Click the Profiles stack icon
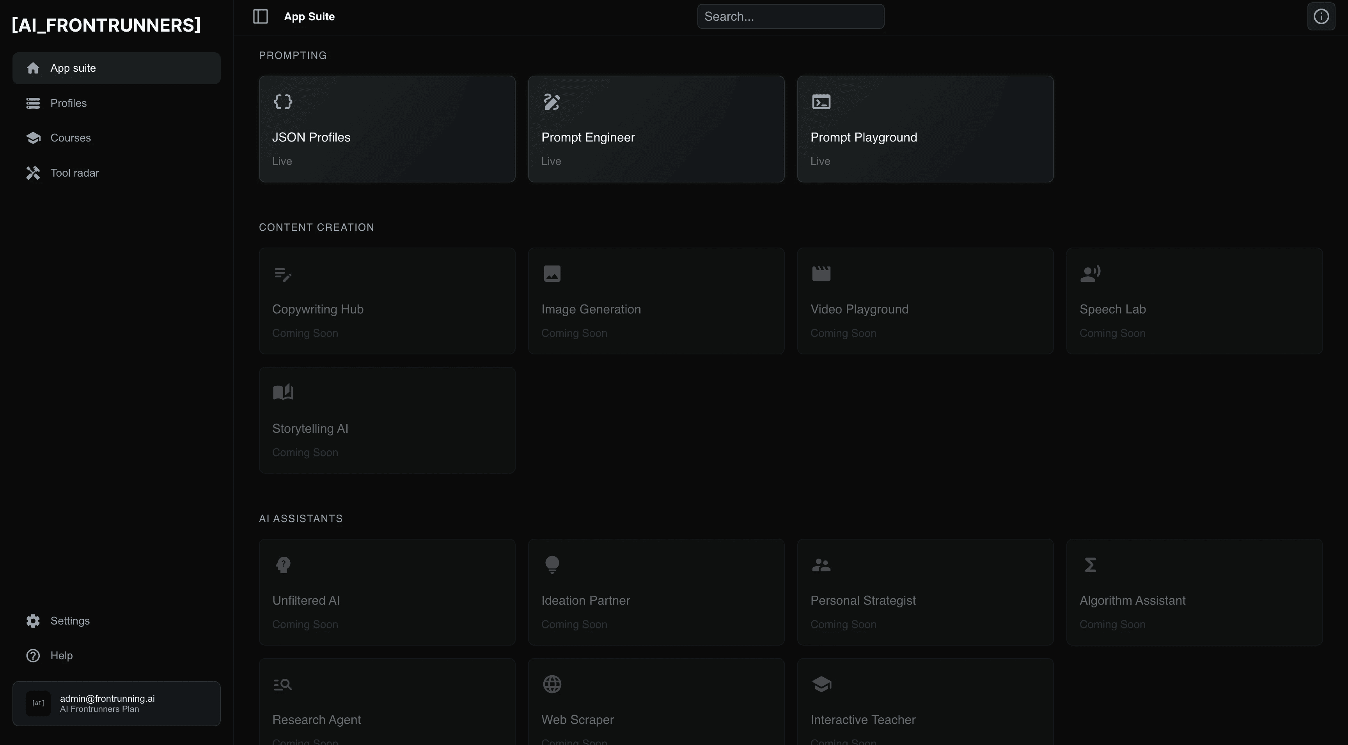1348x745 pixels. tap(33, 103)
